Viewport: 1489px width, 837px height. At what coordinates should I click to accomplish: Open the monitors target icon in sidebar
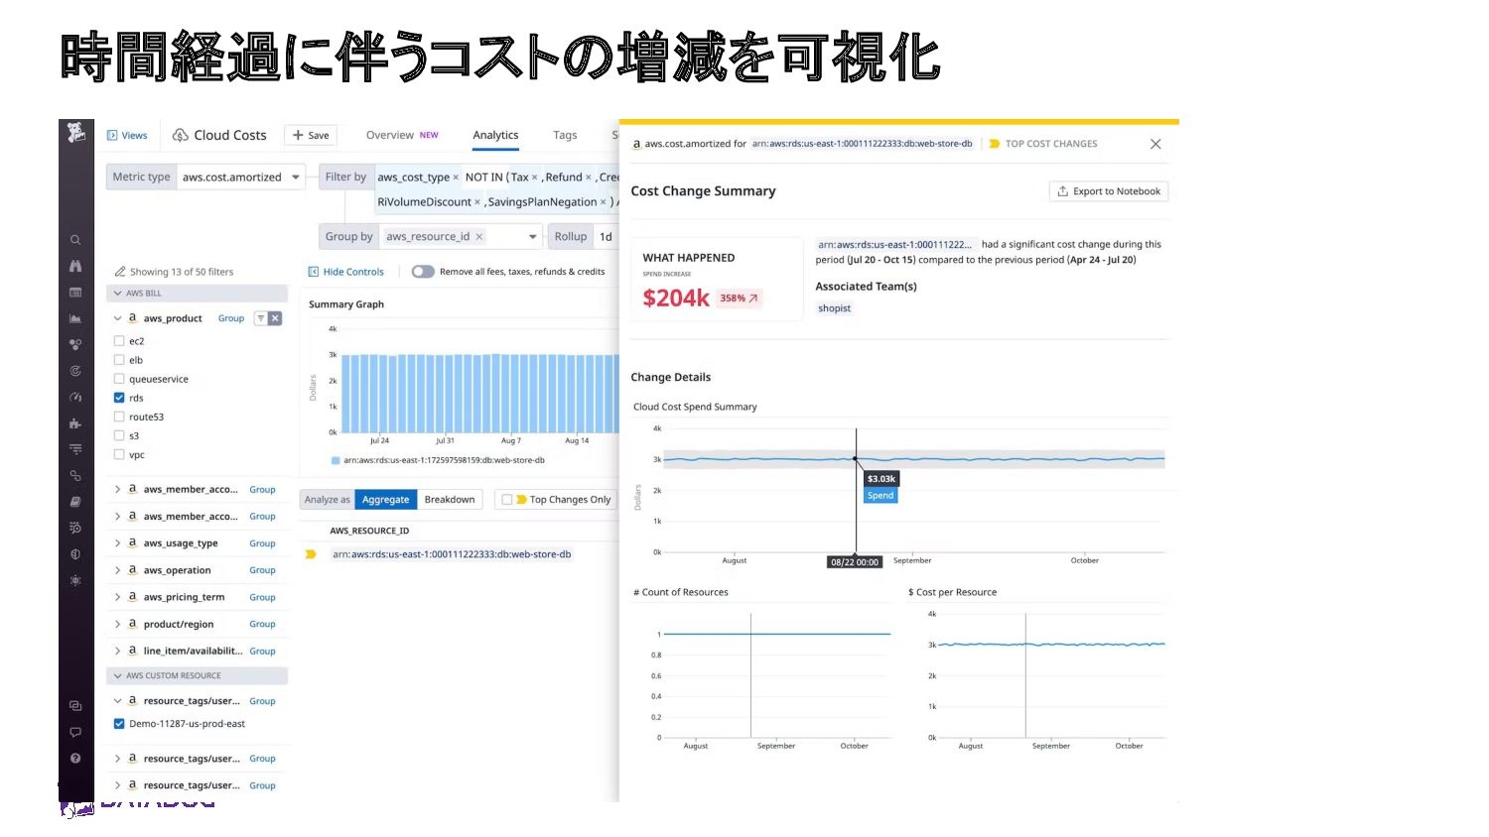[x=75, y=371]
